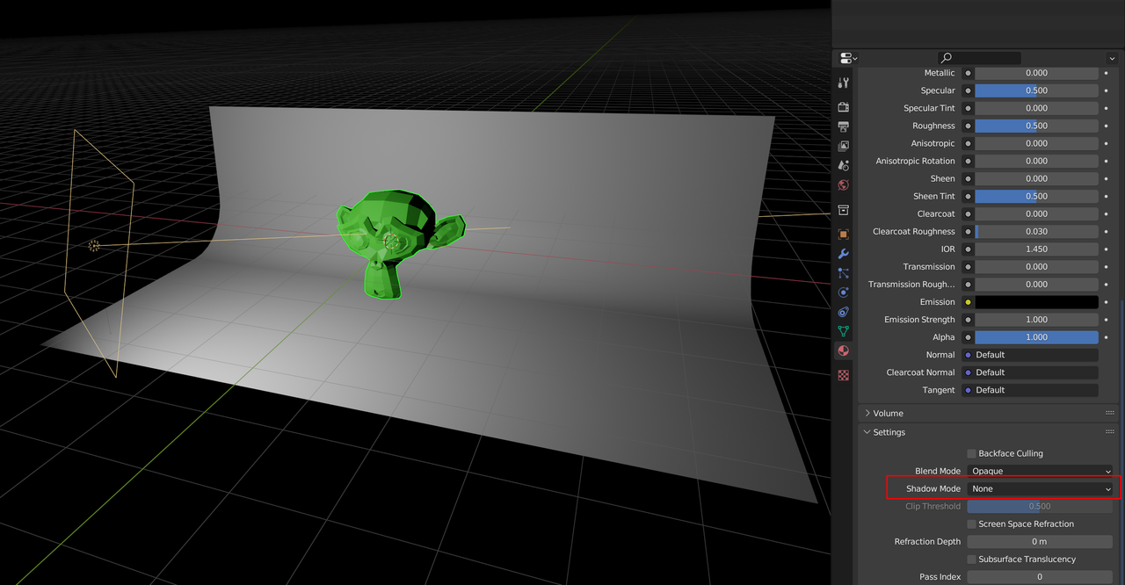
Task: Click the Sheen Tint value slider
Action: pos(1036,196)
